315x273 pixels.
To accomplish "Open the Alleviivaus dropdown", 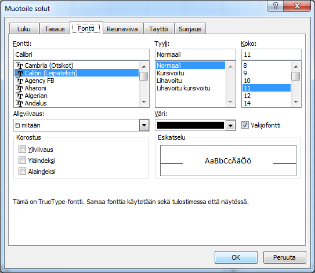I will [144, 125].
